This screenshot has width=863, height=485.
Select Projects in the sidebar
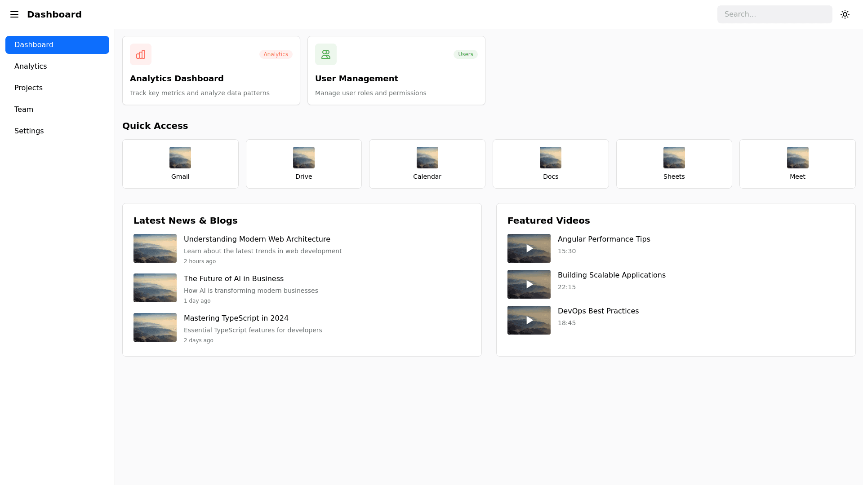[x=28, y=88]
